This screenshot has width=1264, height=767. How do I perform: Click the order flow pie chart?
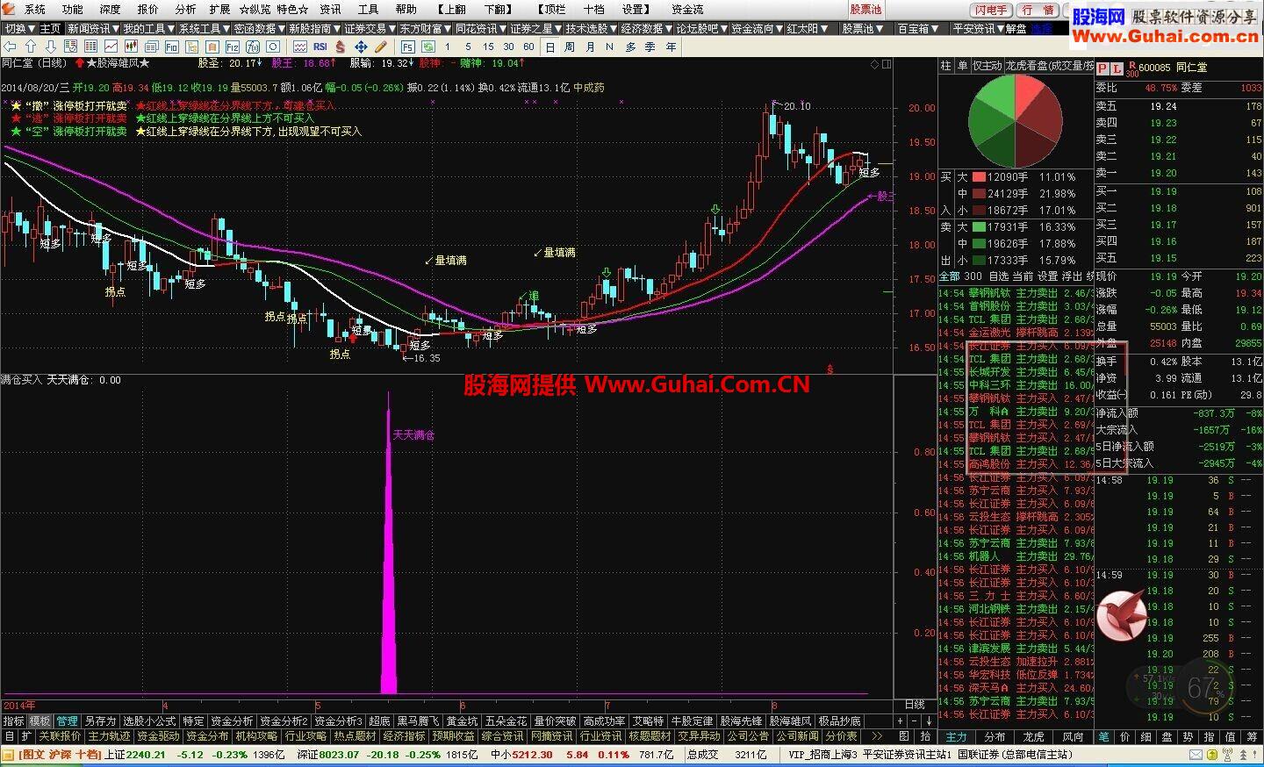coord(1016,120)
